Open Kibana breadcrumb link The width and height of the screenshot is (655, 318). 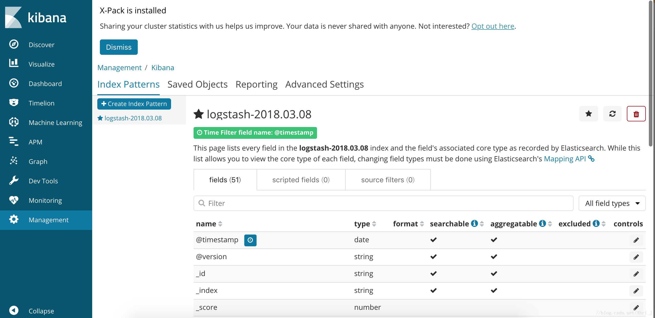click(x=163, y=68)
